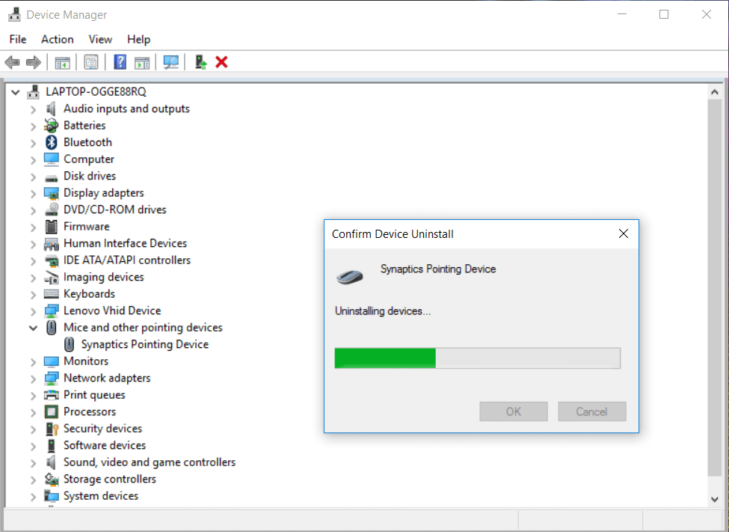Click the blue Help question mark icon
Viewport: 729px width, 532px height.
pyautogui.click(x=120, y=62)
